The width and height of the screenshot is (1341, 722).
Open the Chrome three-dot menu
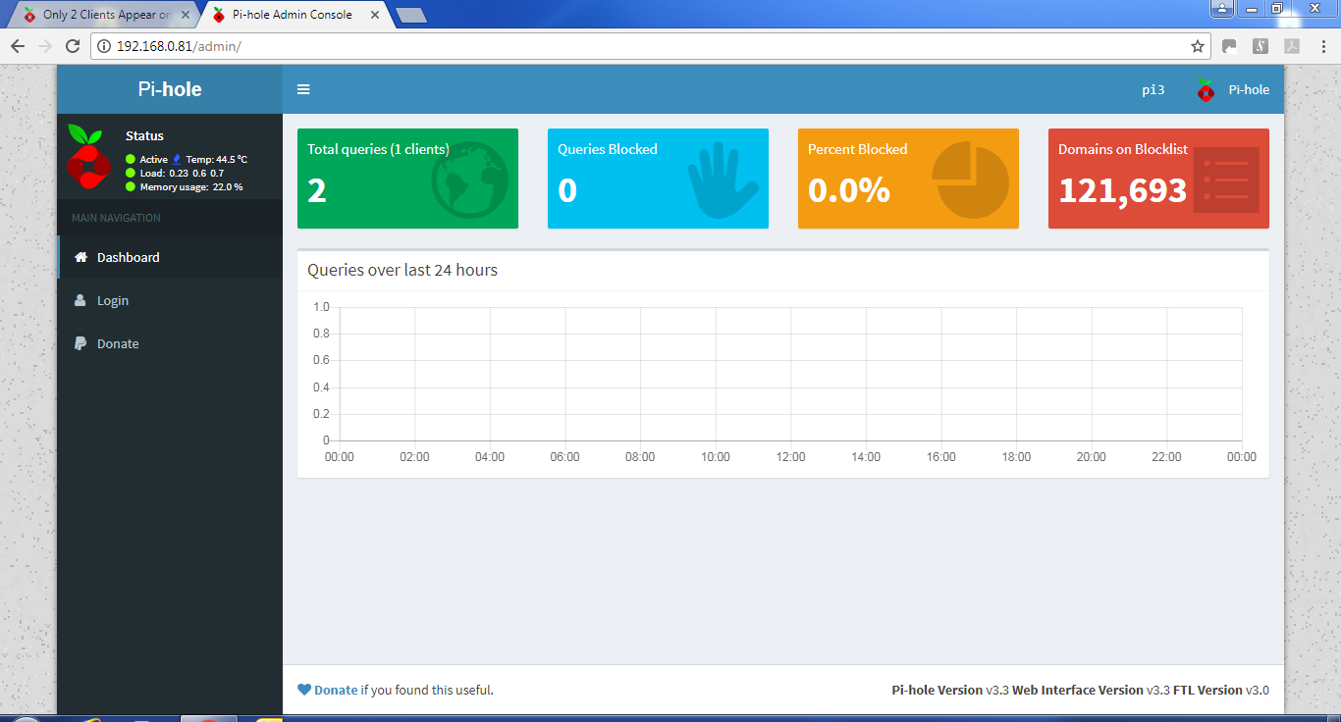click(1322, 46)
